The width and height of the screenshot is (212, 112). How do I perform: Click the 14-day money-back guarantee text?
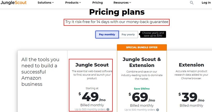point(117,22)
